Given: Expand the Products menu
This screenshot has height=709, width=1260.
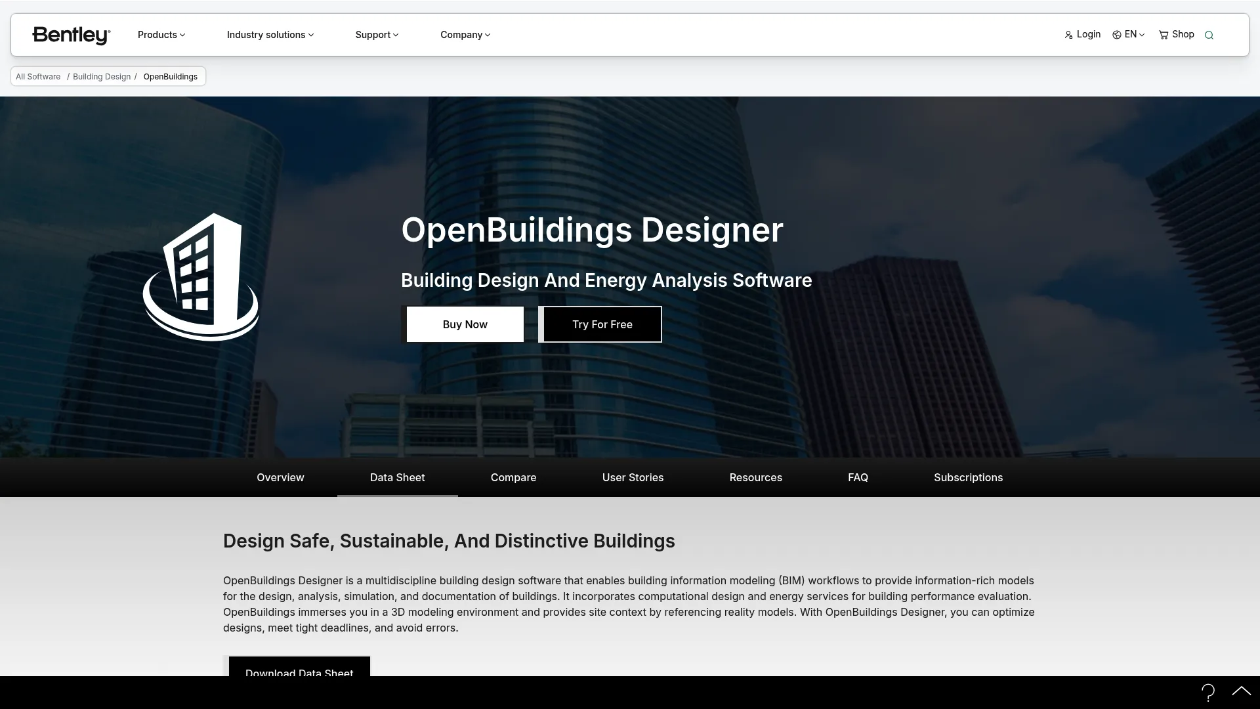Looking at the screenshot, I should click(x=161, y=35).
